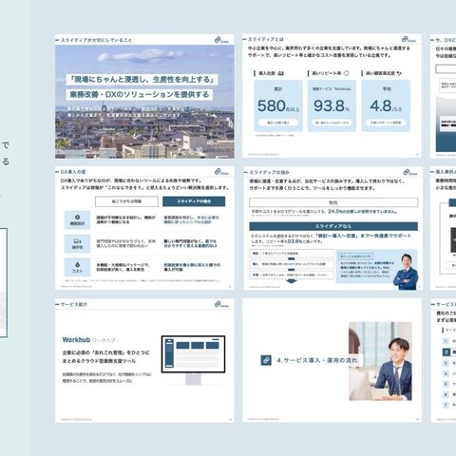Click the pill button under 4.8
This screenshot has height=456, width=456.
386,123
